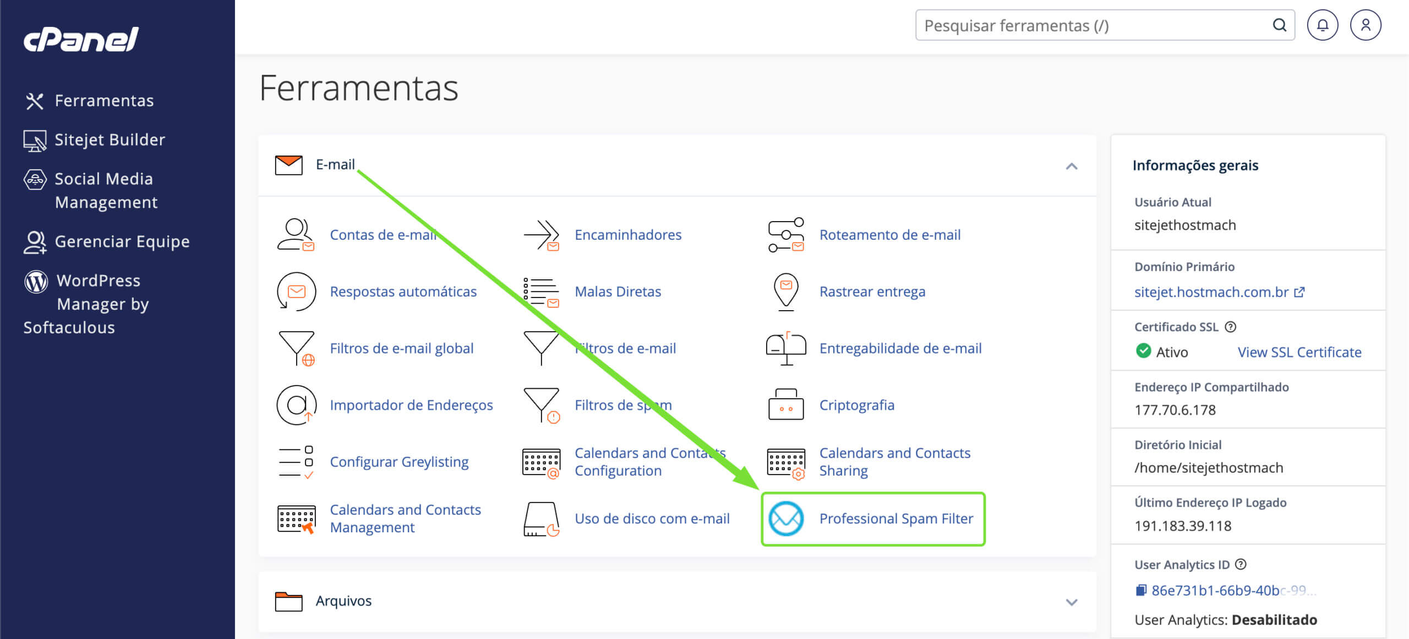The width and height of the screenshot is (1409, 639).
Task: Copy the User Analytics ID value
Action: [1141, 591]
